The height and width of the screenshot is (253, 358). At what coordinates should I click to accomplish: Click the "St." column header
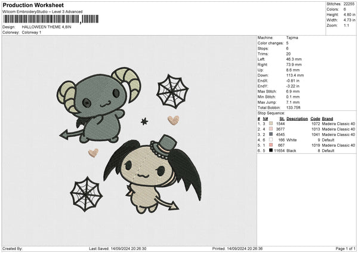click(x=282, y=119)
